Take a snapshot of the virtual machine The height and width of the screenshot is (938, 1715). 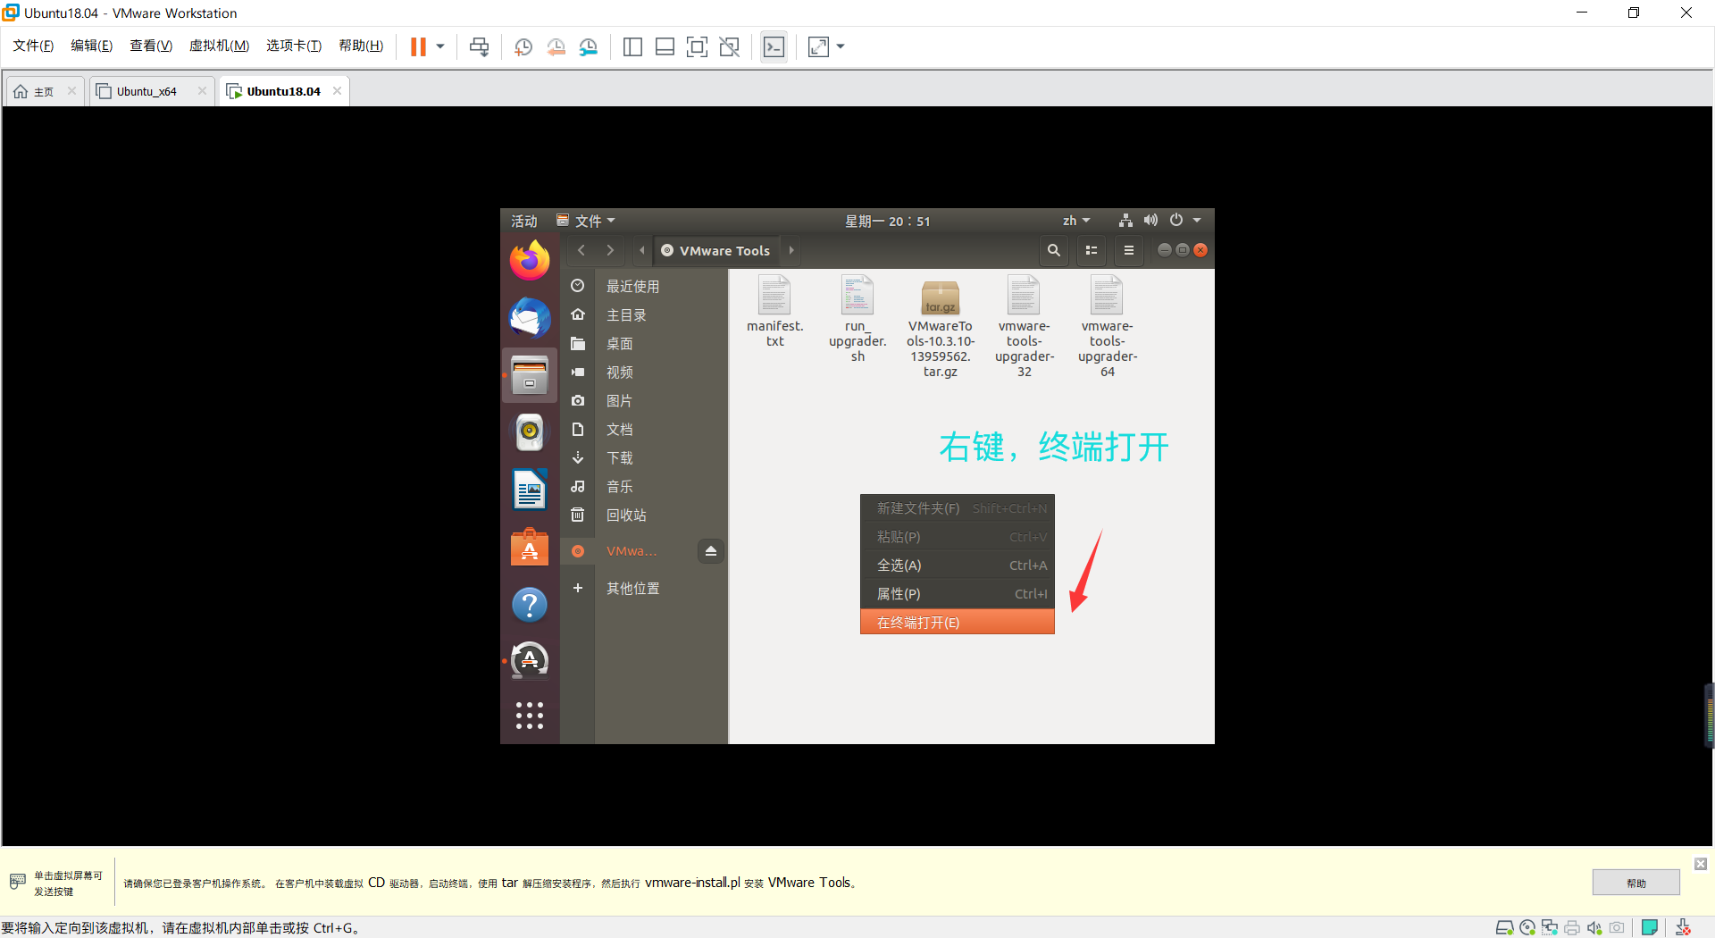(x=523, y=46)
